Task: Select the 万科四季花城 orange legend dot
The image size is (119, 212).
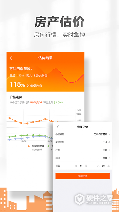Action: (x=29, y=146)
